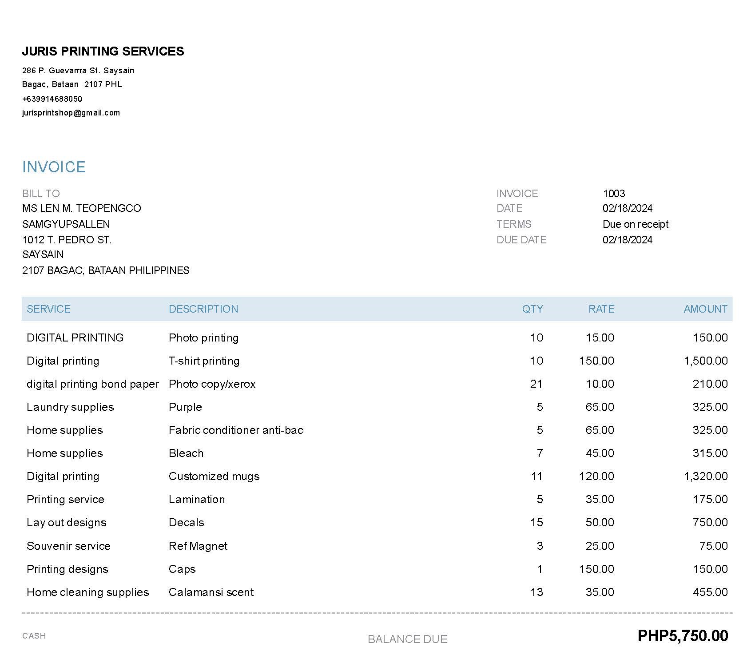Select the 'Laundry supplies' service cell

(70, 407)
